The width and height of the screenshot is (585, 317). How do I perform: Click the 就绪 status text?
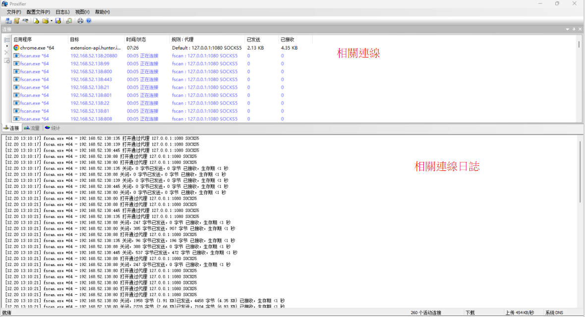tap(7, 313)
